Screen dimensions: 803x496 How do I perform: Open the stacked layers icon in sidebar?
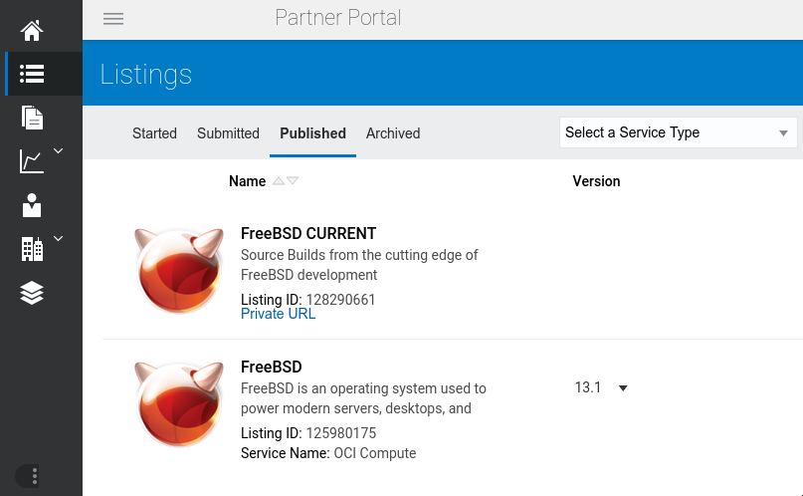click(32, 292)
